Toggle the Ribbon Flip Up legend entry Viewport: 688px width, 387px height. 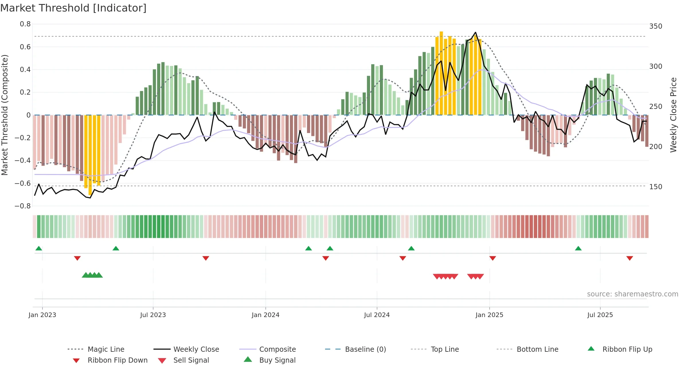pos(620,349)
